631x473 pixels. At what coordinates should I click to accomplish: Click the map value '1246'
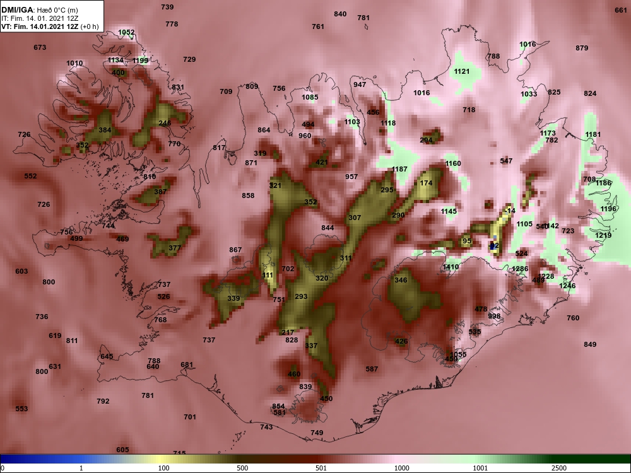567,286
